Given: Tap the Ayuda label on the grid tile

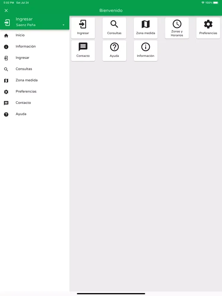Looking at the screenshot, I should pyautogui.click(x=114, y=56).
